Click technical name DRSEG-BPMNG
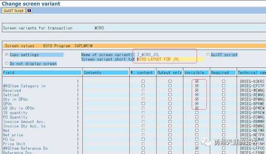Viewport: 266px width, 154px height. (252, 99)
